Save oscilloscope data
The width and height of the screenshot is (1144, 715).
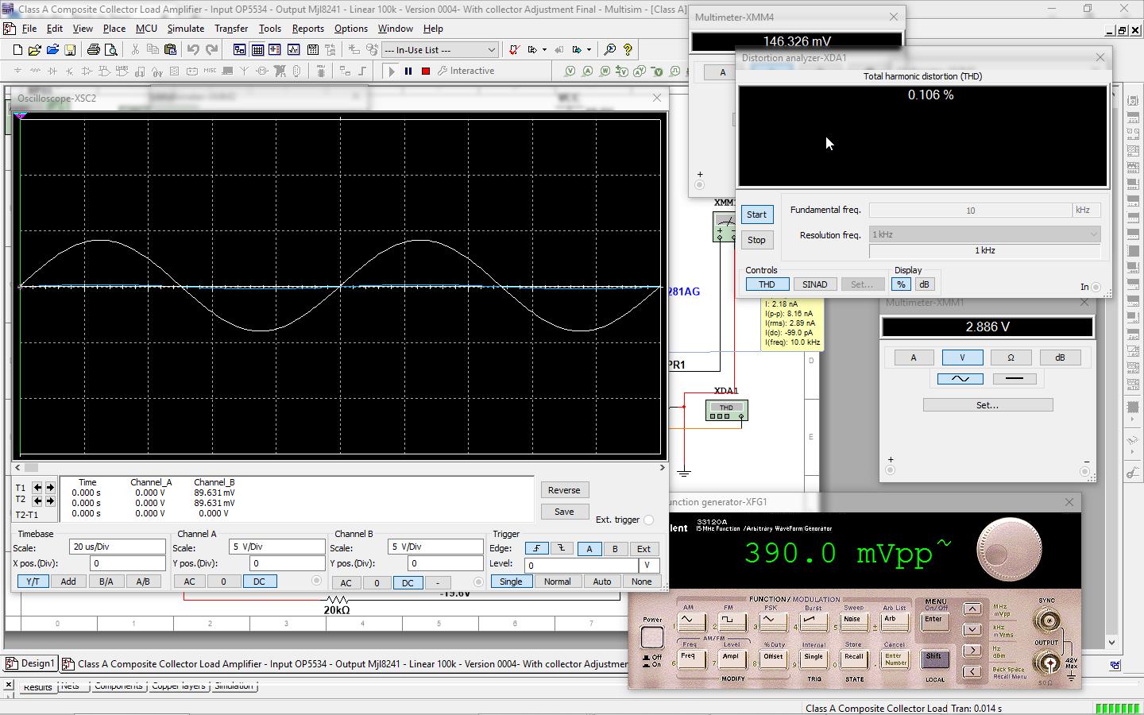(564, 512)
